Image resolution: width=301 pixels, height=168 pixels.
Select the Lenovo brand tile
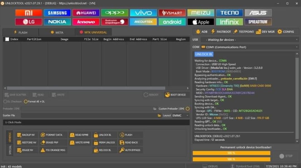coord(86,22)
